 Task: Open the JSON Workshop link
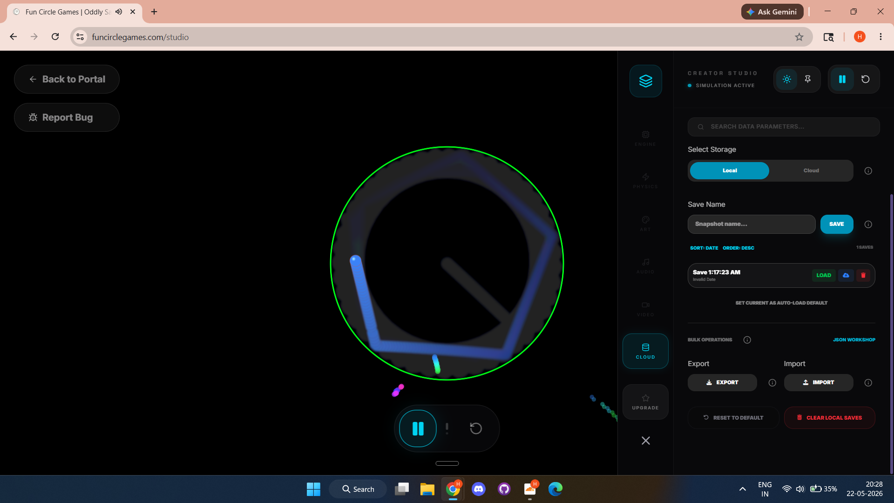854,340
